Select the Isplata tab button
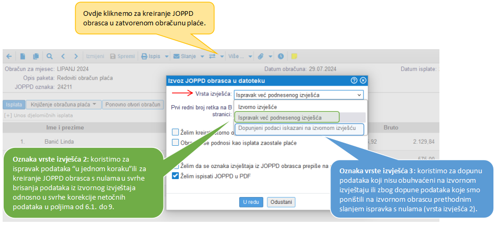495x225 pixels. pyautogui.click(x=14, y=104)
